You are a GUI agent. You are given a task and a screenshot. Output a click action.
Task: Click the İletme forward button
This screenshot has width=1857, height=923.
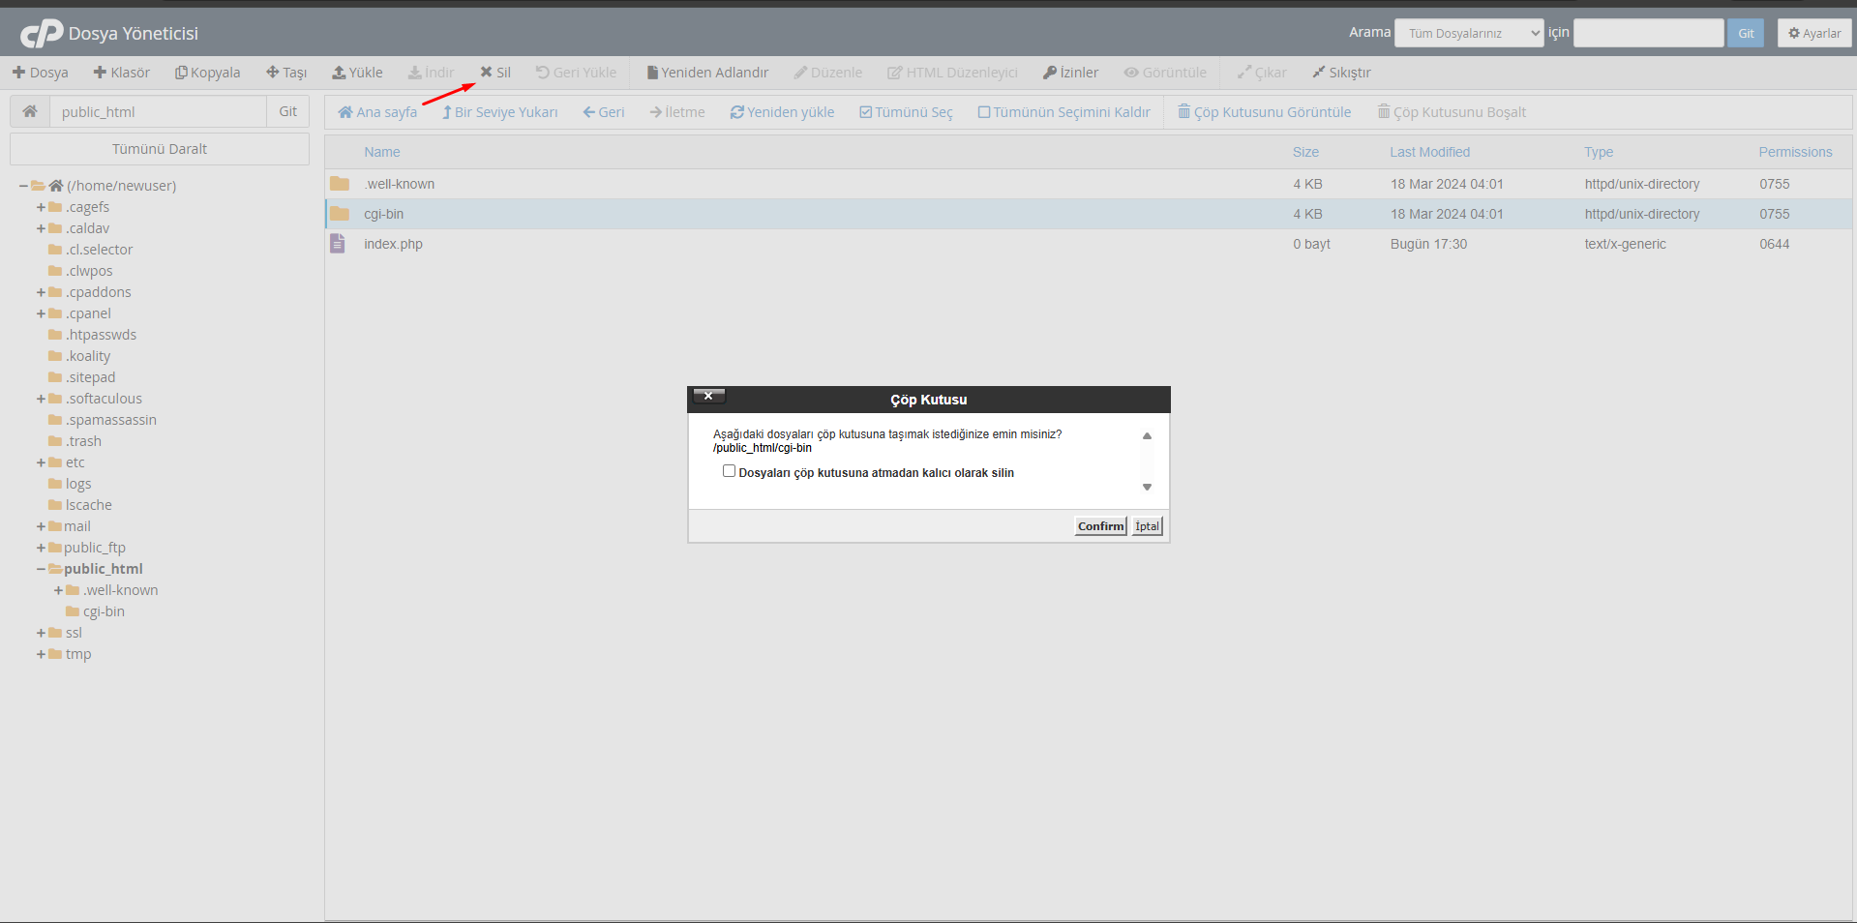tap(677, 112)
